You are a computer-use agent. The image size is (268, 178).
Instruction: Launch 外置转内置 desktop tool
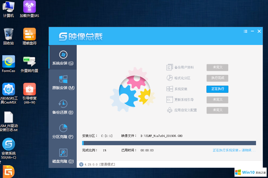tap(29, 64)
